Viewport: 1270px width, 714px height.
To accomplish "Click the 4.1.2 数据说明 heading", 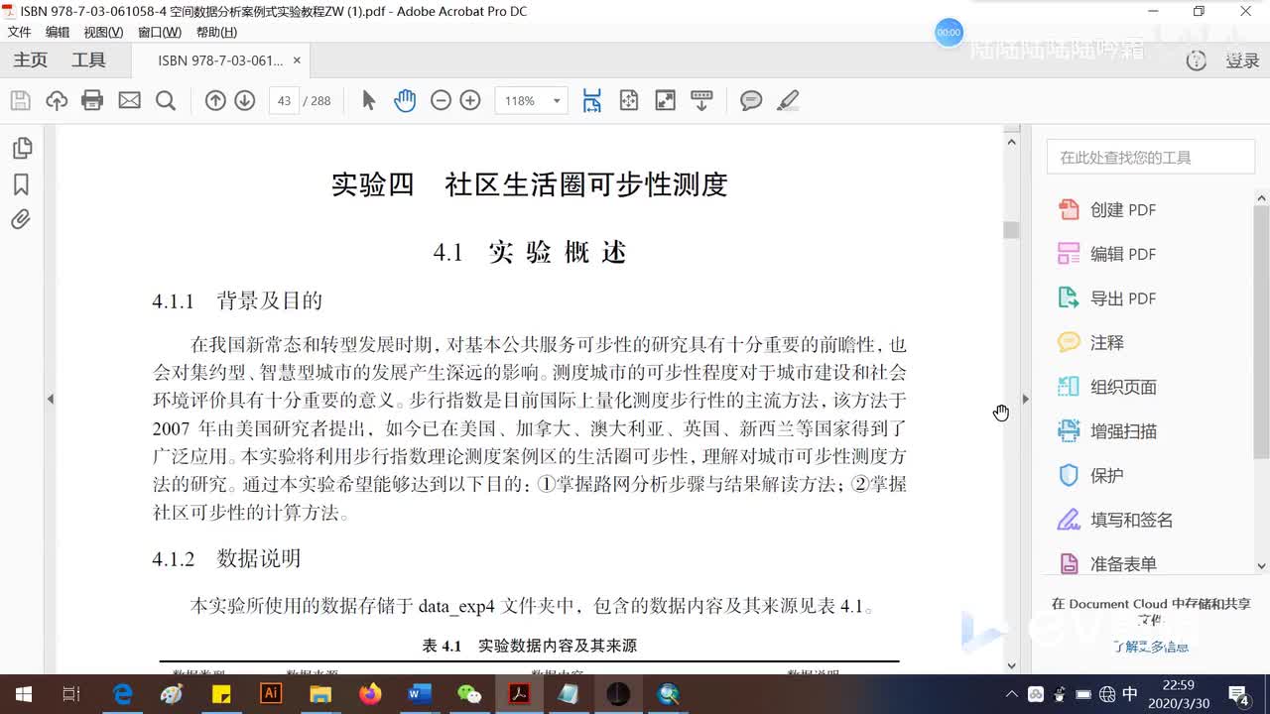I will tap(226, 558).
